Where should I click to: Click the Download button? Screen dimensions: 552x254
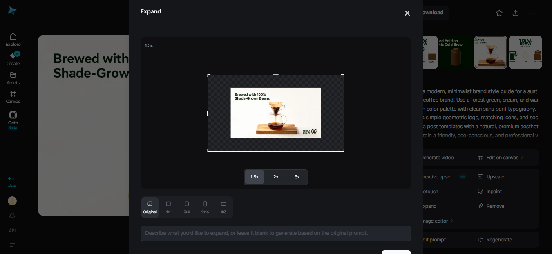coord(436,13)
